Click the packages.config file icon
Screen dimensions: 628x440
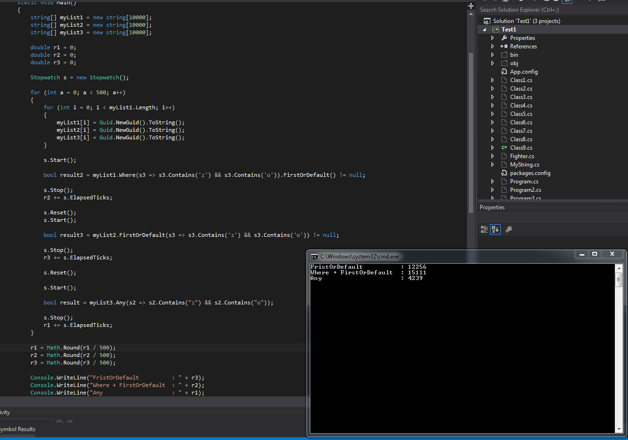point(504,173)
